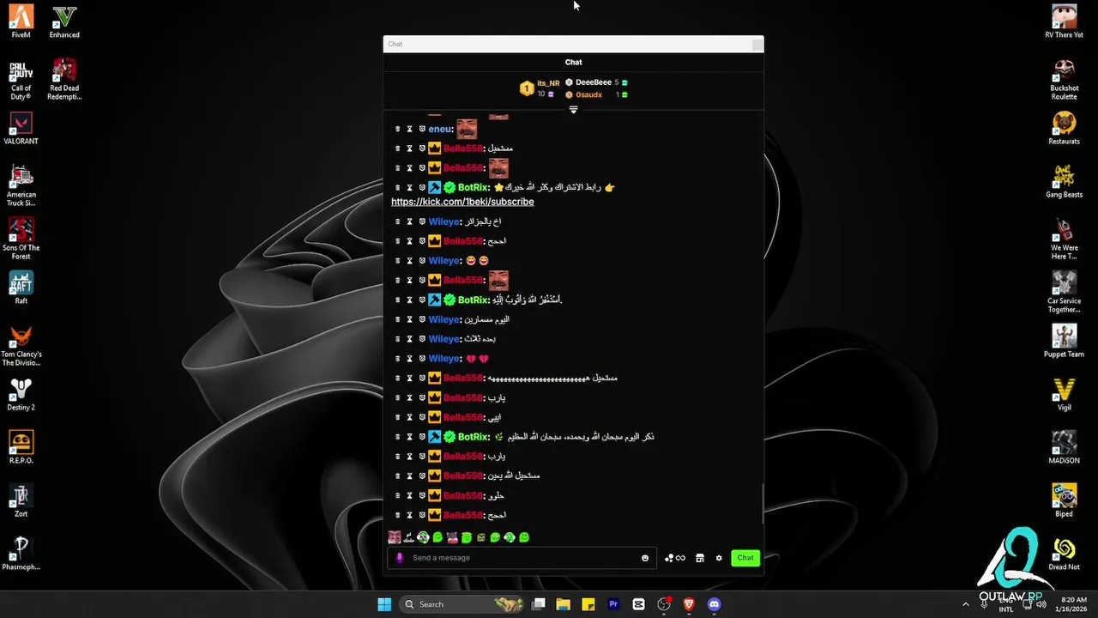Open clock showing 8:20 AM

pos(1073,604)
